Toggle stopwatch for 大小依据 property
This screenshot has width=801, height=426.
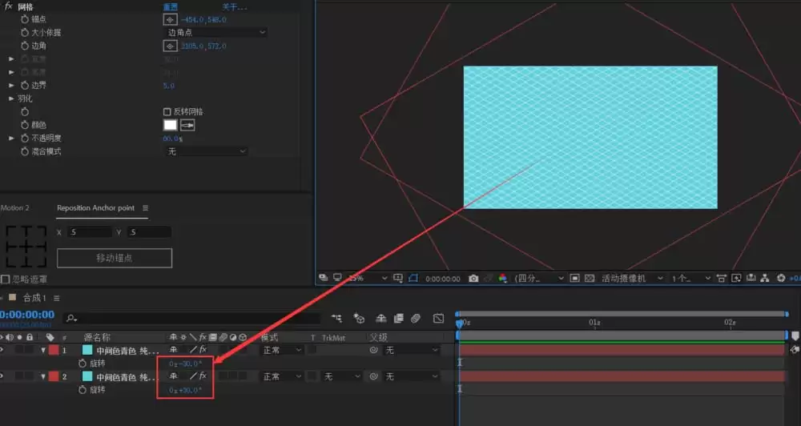25,32
